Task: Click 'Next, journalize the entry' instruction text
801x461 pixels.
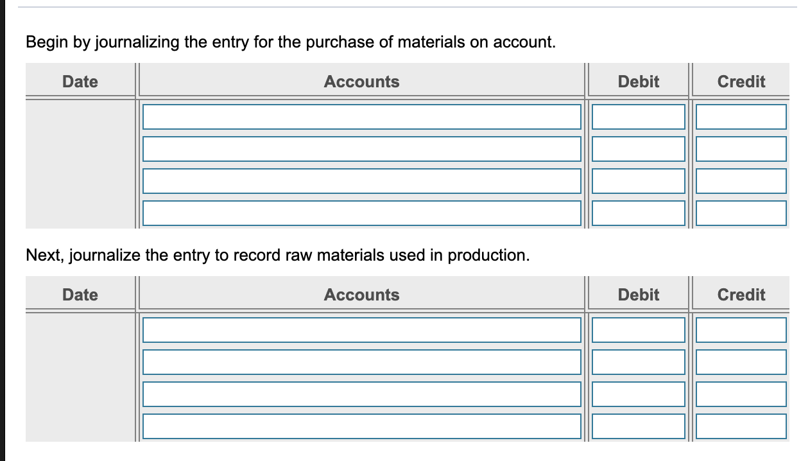Action: tap(278, 256)
